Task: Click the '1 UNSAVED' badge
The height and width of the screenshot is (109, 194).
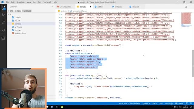Action: 27,11
